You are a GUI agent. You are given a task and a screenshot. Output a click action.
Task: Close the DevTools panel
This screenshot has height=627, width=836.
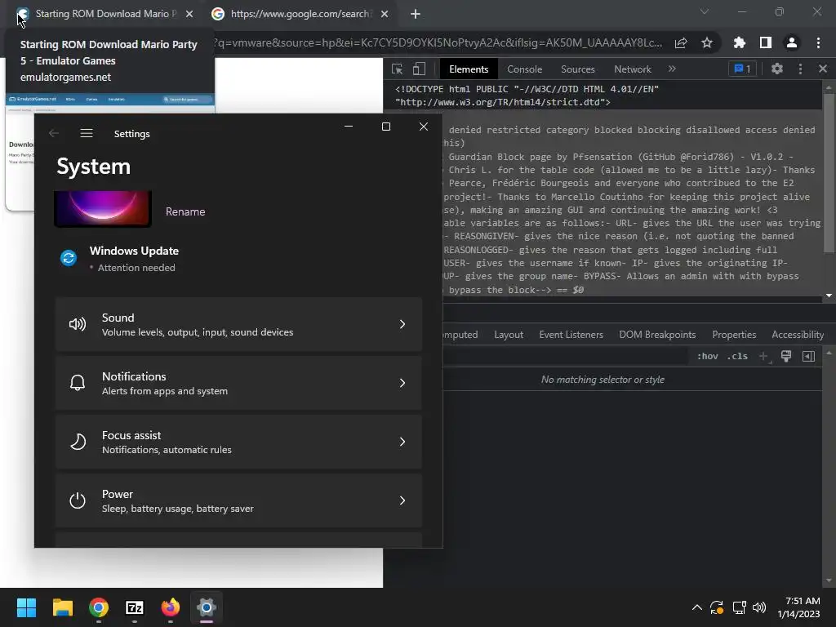tap(823, 69)
